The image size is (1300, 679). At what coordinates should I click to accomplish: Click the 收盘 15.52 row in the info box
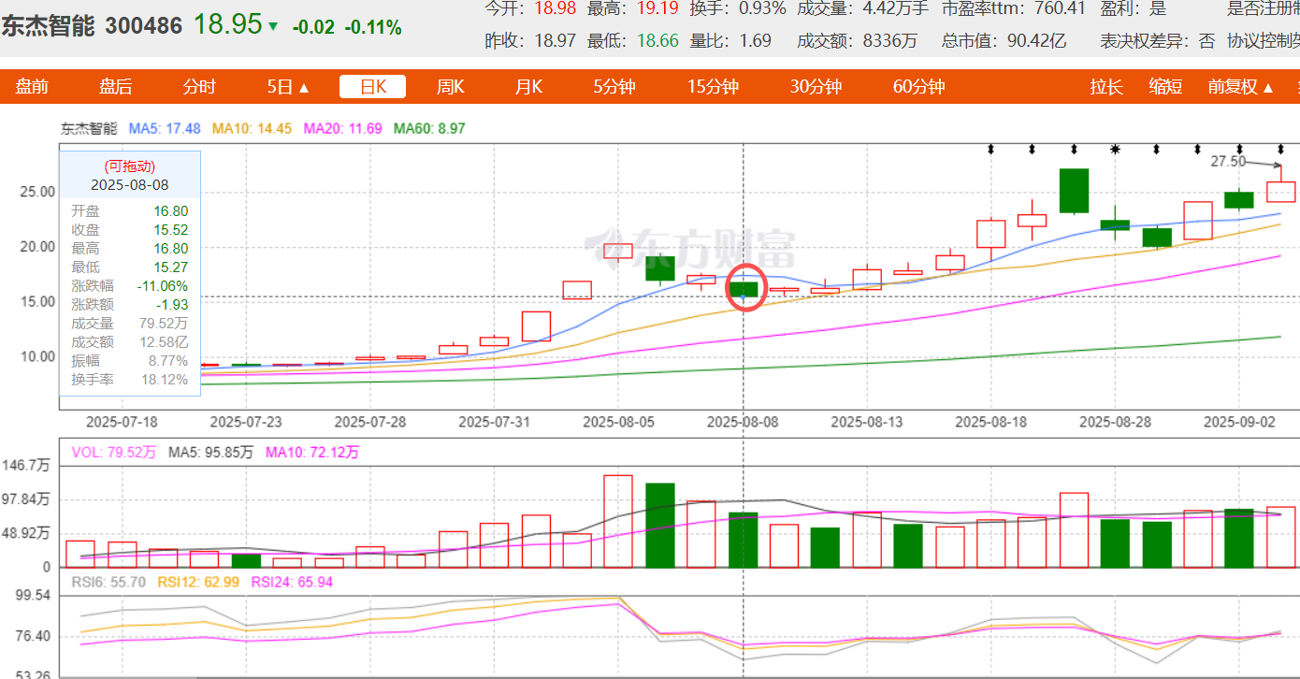click(130, 230)
